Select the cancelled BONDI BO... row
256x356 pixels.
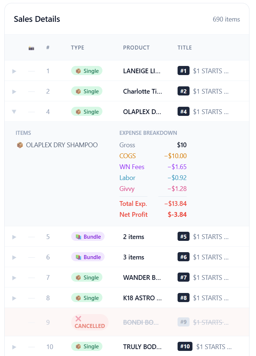[x=142, y=322]
